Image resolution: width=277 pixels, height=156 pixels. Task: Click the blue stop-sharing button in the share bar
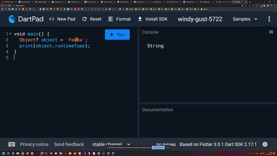(x=158, y=147)
